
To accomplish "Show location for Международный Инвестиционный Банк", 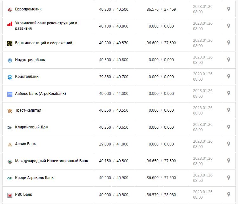I will (228, 161).
